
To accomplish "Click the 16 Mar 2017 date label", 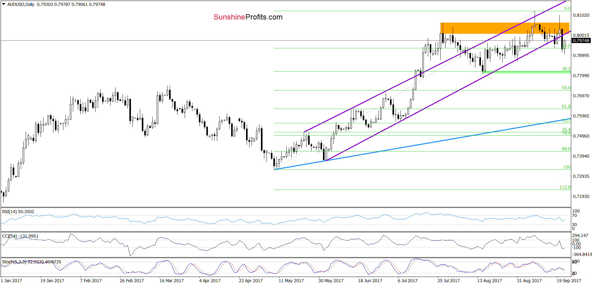I will 172,281.
